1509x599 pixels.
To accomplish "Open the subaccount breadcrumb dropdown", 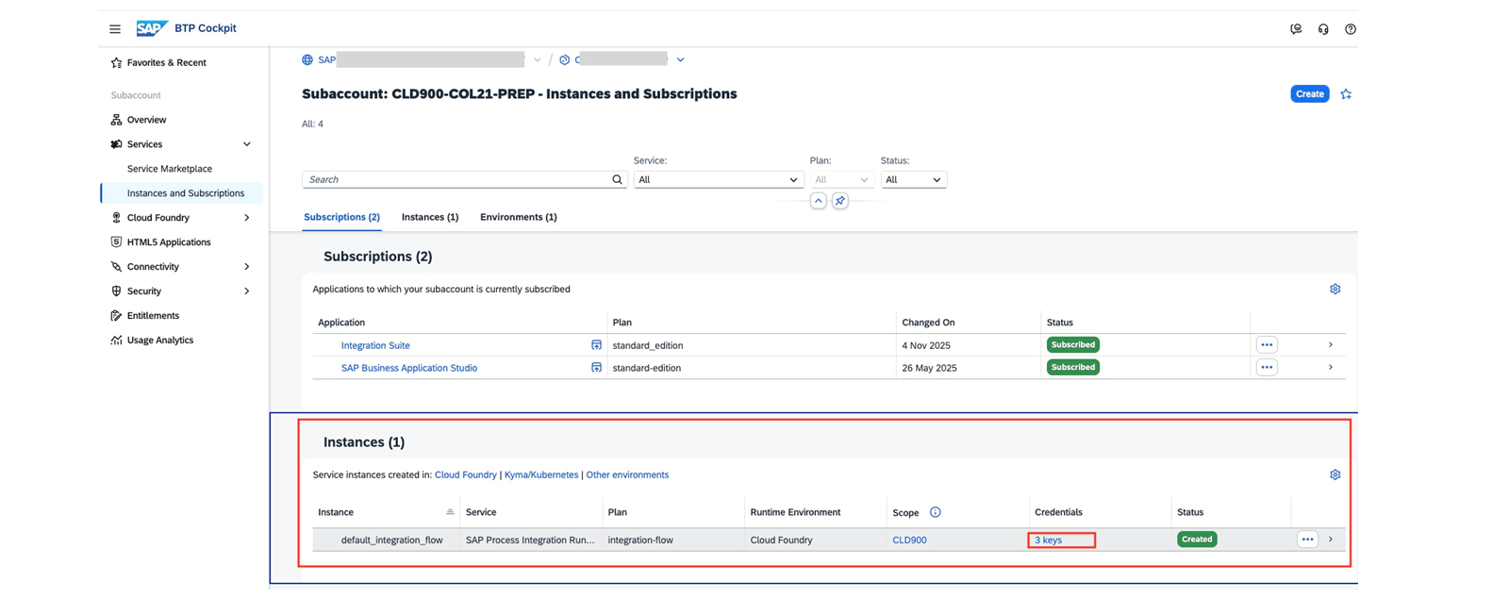I will click(680, 59).
